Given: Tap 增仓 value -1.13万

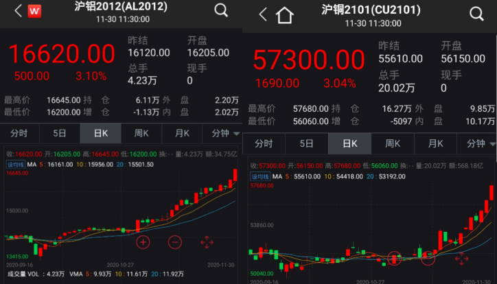Looking at the screenshot, I should click(146, 112).
